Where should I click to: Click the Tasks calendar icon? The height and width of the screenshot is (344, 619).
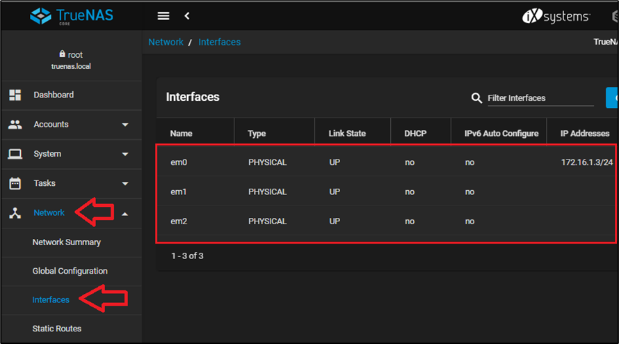(x=15, y=183)
